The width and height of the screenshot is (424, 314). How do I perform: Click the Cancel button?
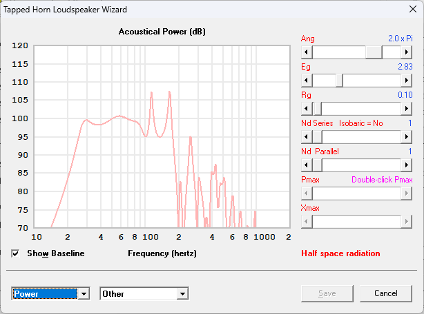point(386,293)
